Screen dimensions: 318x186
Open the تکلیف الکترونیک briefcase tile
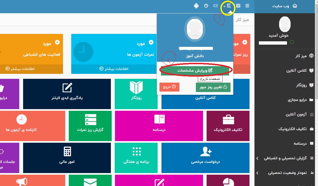click(x=228, y=126)
